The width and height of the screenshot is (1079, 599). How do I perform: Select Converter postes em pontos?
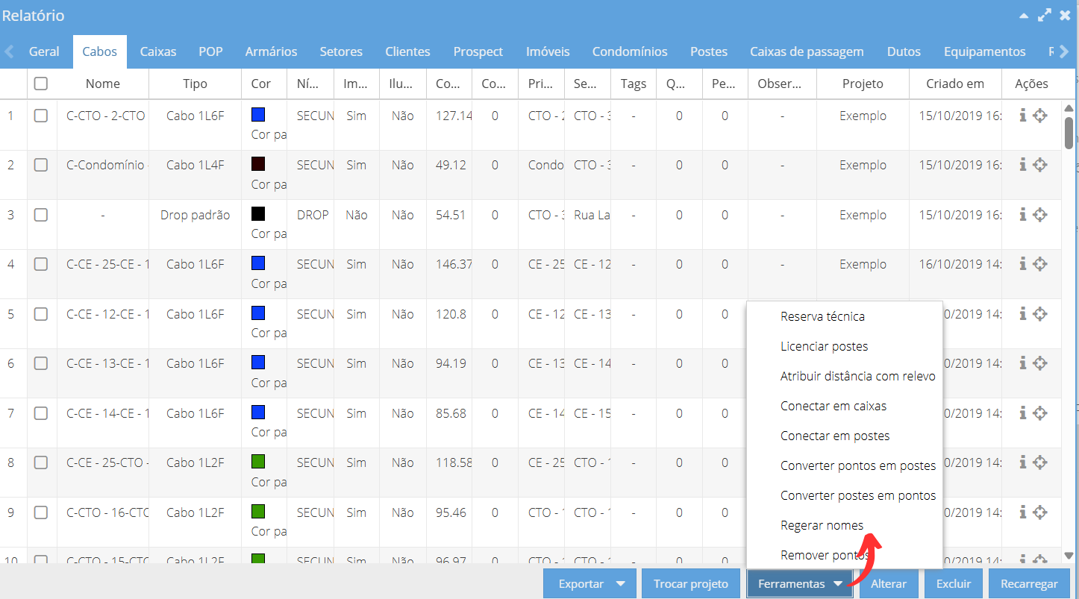tap(845, 495)
